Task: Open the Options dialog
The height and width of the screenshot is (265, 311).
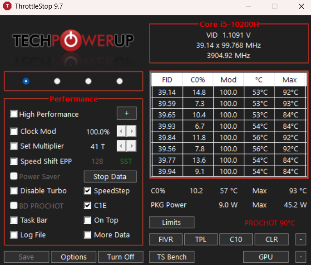Action: (74, 257)
